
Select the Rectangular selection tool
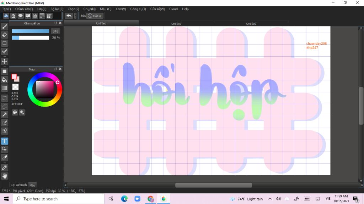(x=4, y=98)
